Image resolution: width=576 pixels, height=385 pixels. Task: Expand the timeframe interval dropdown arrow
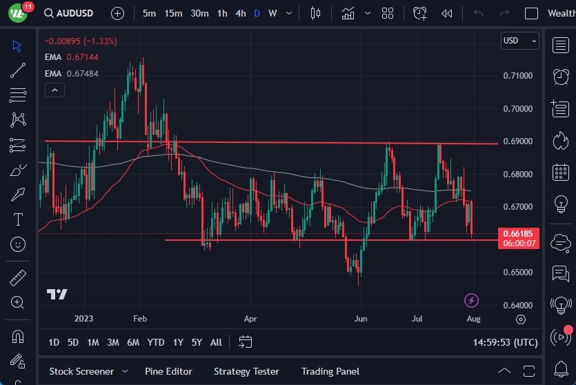288,13
